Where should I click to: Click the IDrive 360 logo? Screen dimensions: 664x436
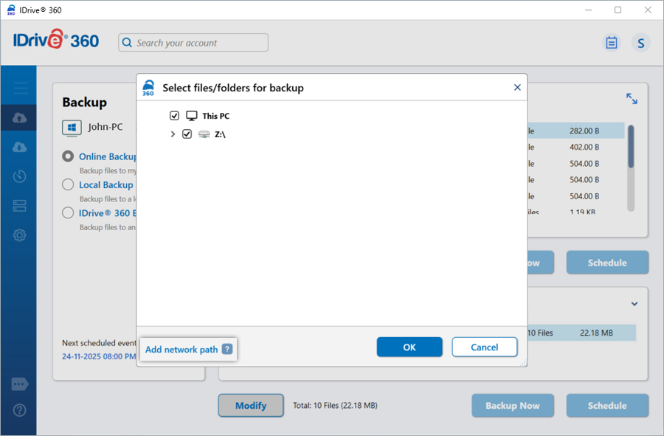[56, 40]
